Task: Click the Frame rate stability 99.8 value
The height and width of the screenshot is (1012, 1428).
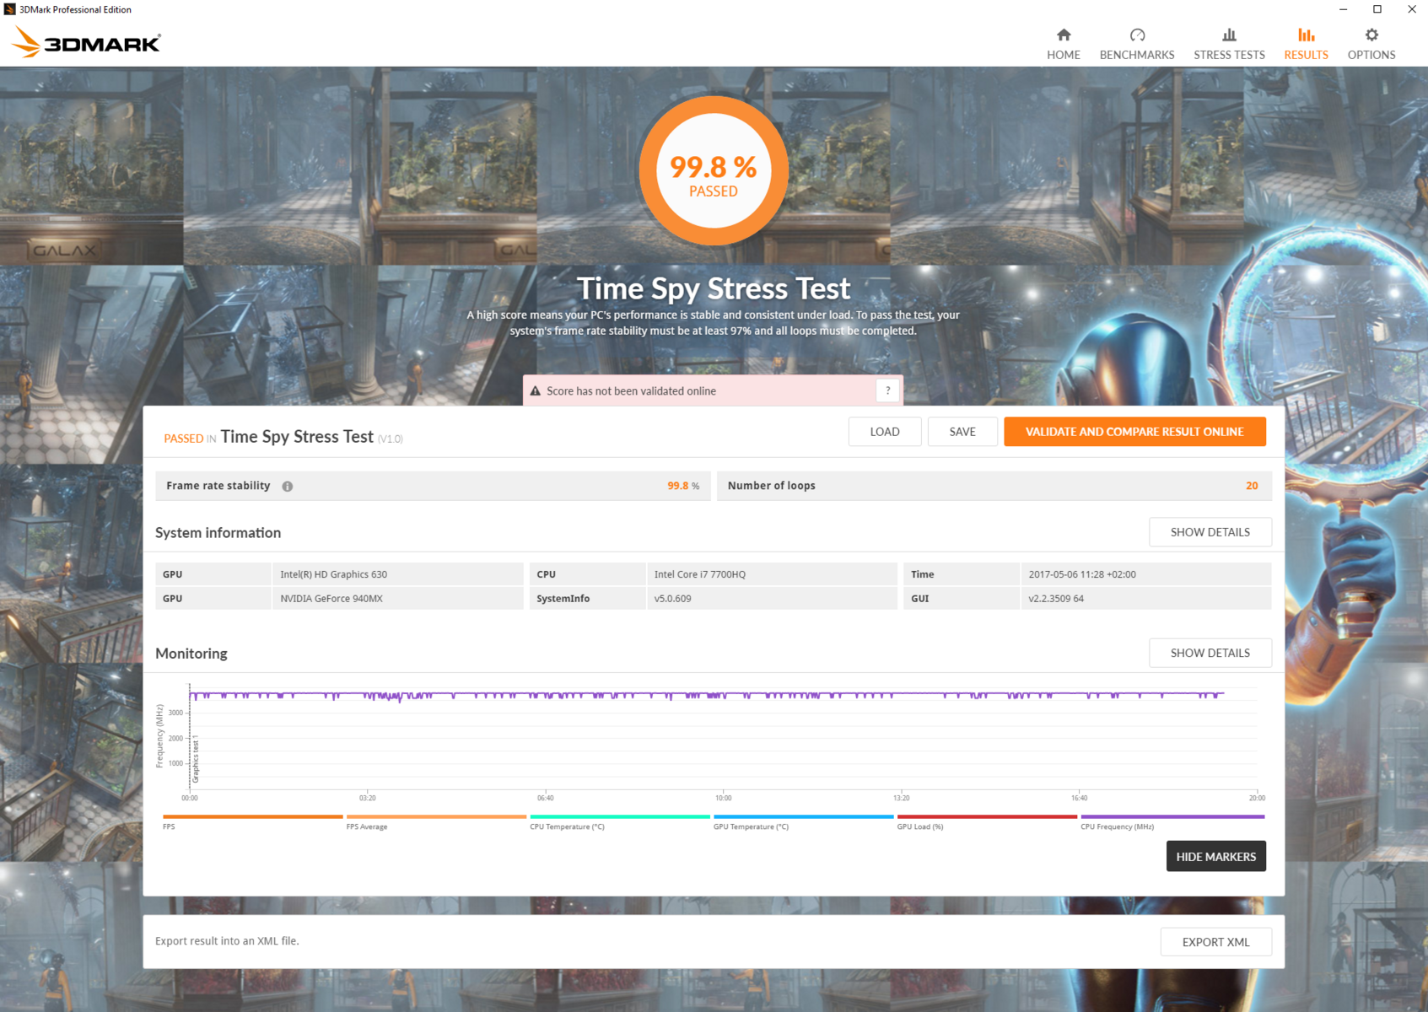Action: pyautogui.click(x=678, y=486)
